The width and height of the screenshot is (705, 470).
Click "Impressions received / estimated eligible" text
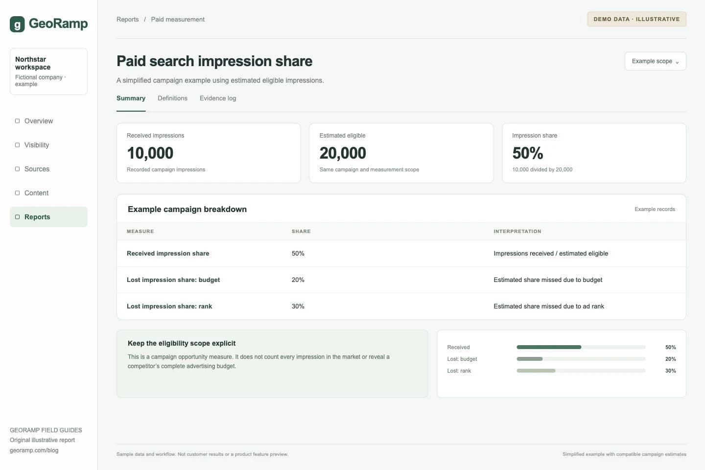tap(551, 254)
